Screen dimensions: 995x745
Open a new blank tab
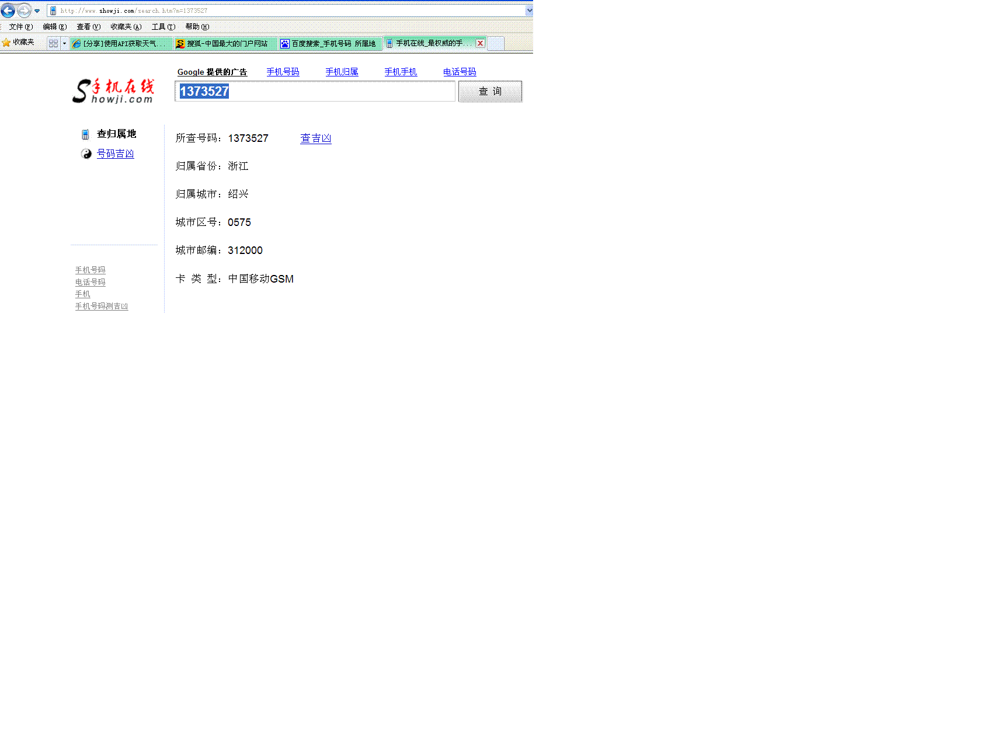(x=496, y=44)
